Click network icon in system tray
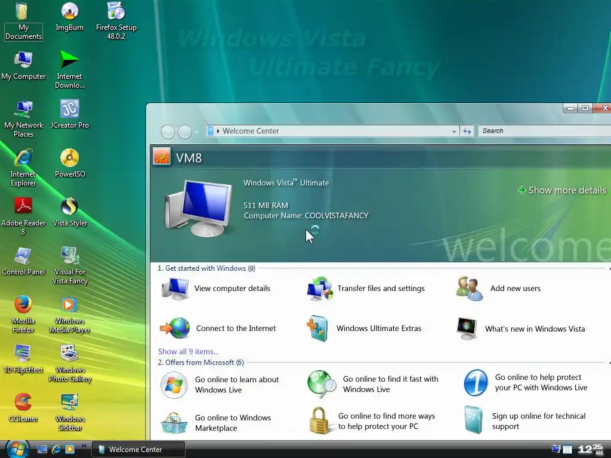 coord(556,450)
